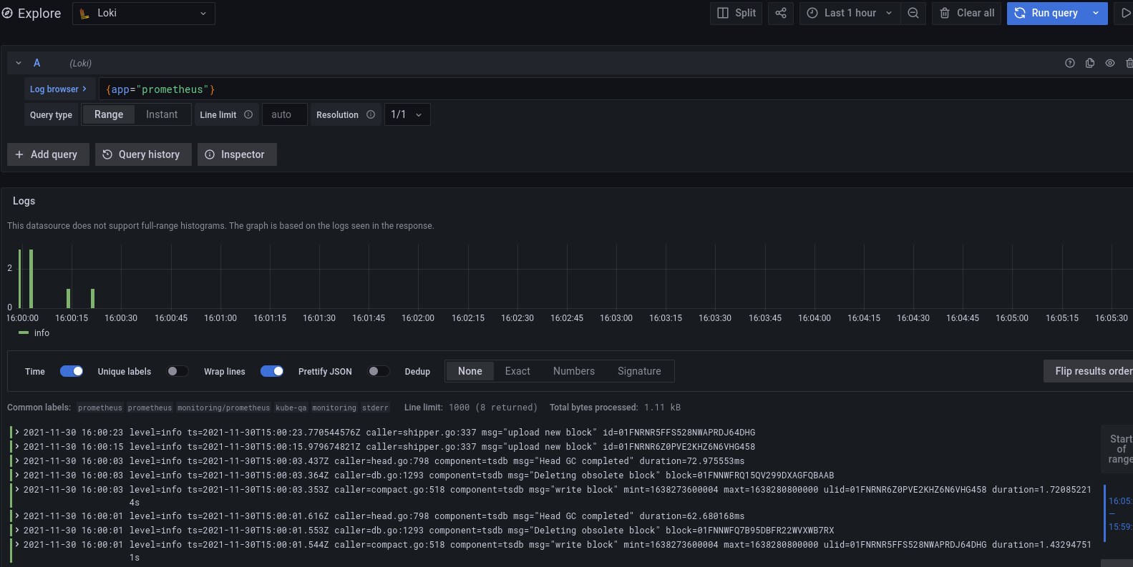Click the split panel icon in Split button
Screen dimensions: 1133x567
[723, 13]
